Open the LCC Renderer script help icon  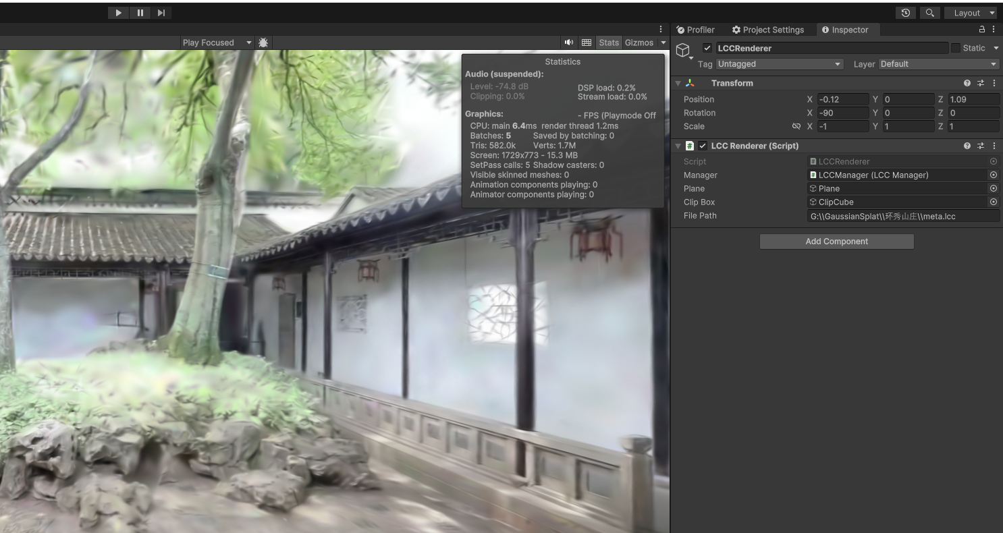(x=967, y=146)
